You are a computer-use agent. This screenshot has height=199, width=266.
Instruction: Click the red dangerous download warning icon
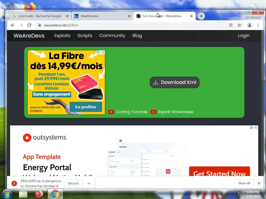[14, 183]
